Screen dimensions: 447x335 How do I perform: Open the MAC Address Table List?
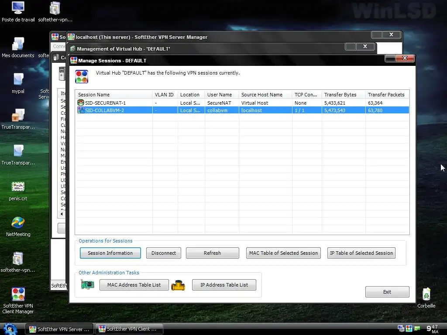tap(134, 285)
